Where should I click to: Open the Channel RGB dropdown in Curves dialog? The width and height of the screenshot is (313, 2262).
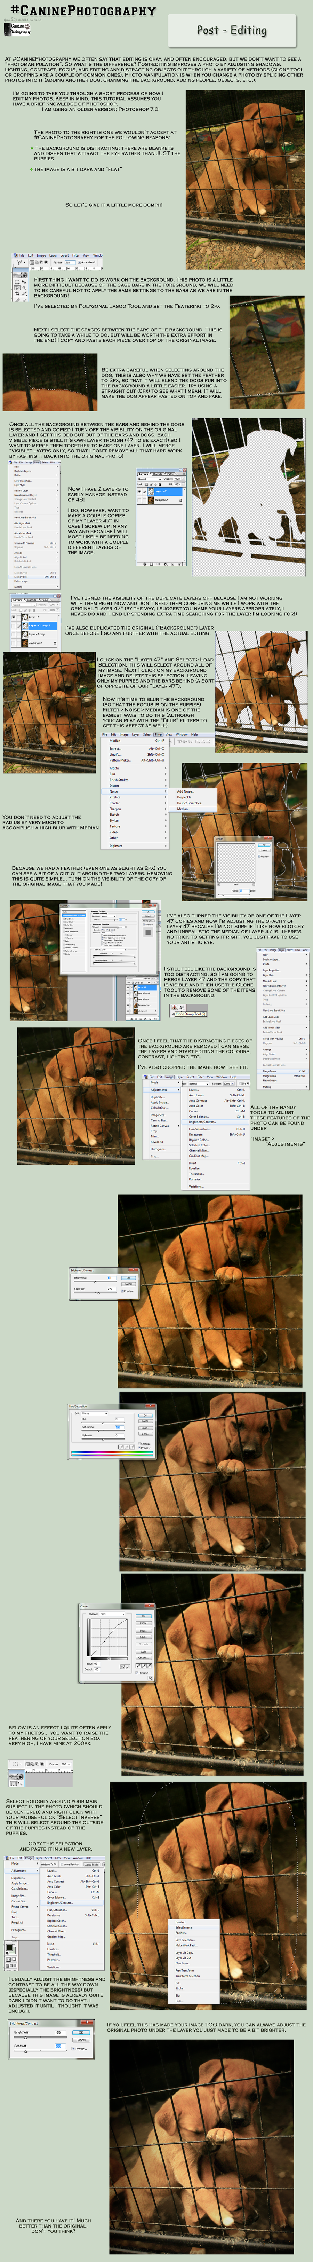click(112, 1614)
